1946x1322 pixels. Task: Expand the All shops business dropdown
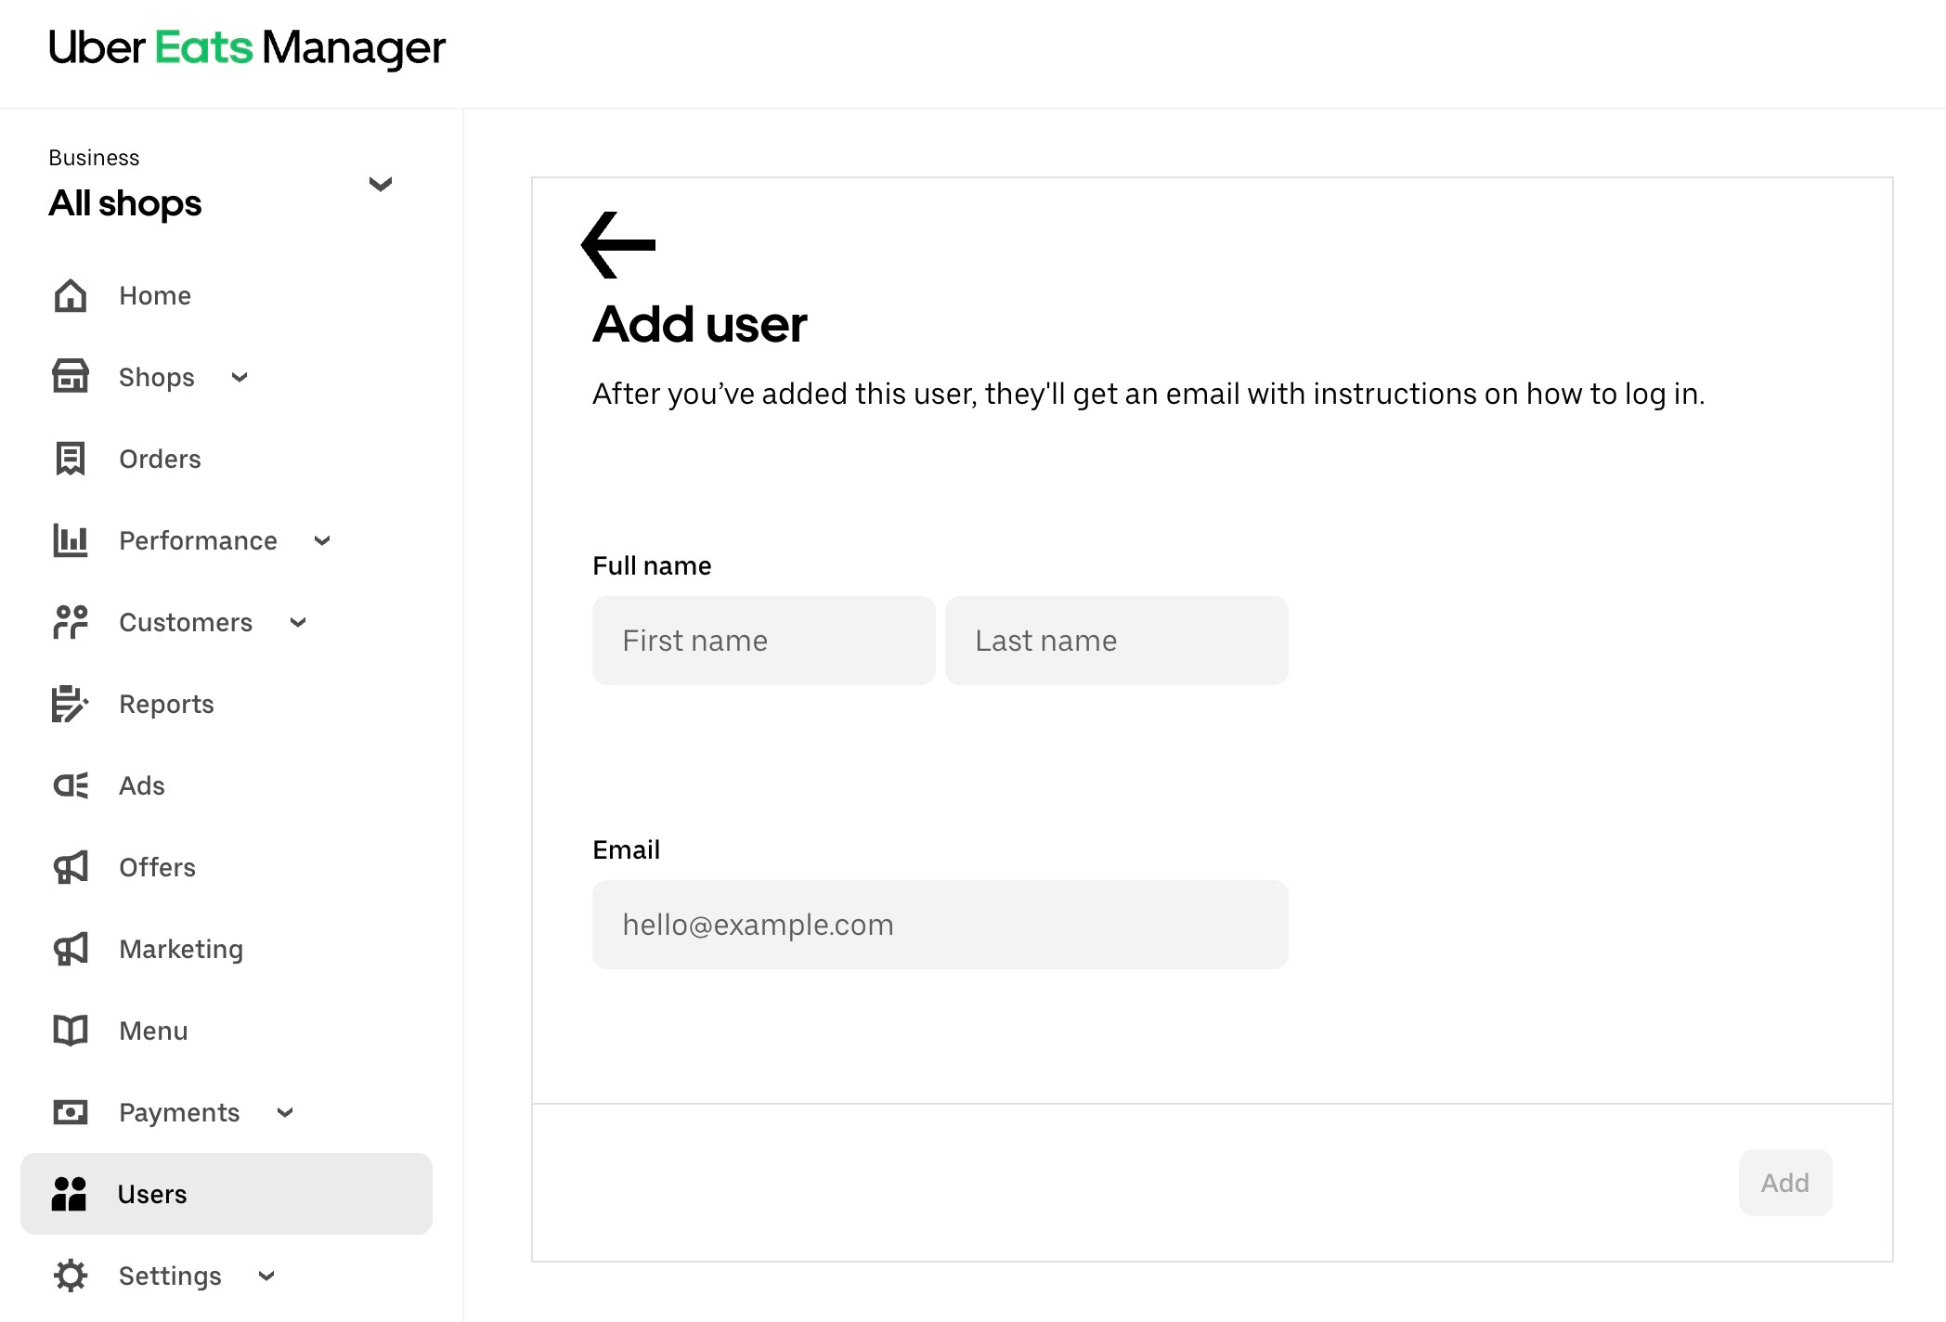coord(380,184)
